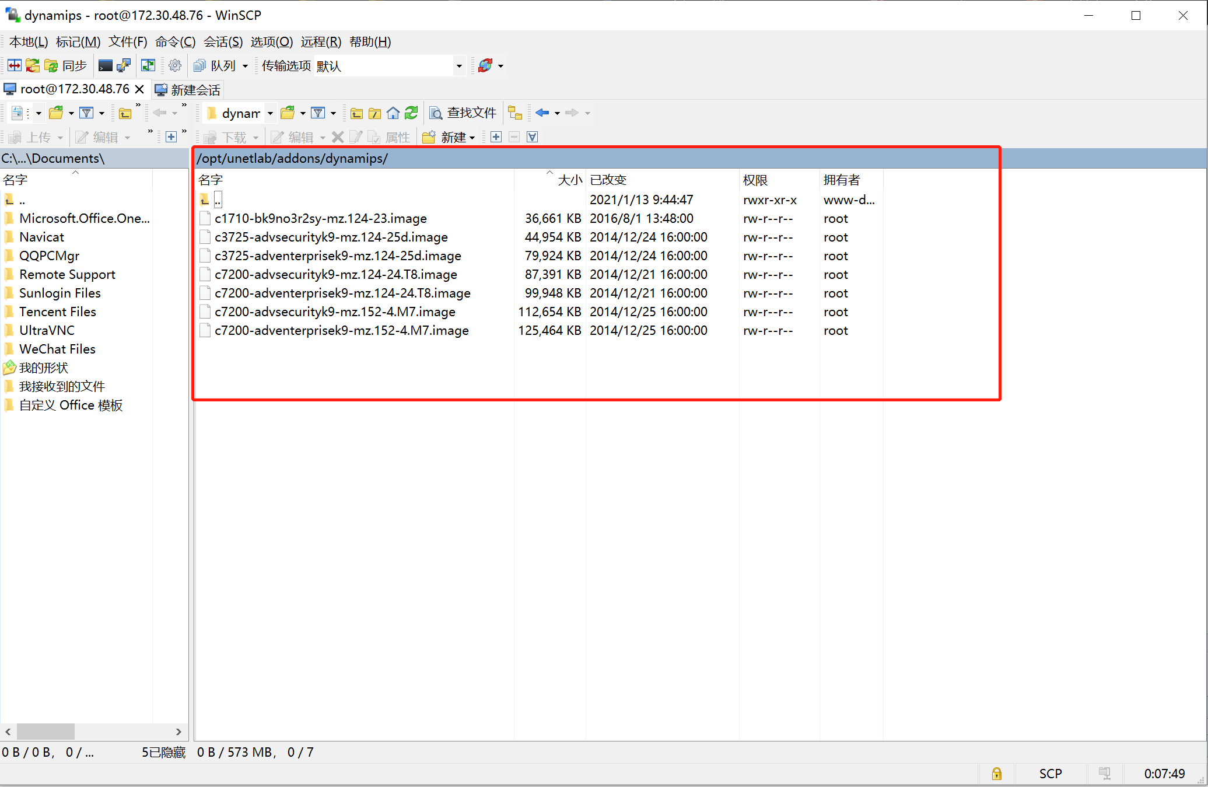Click the globe reconnect session icon

pyautogui.click(x=485, y=65)
